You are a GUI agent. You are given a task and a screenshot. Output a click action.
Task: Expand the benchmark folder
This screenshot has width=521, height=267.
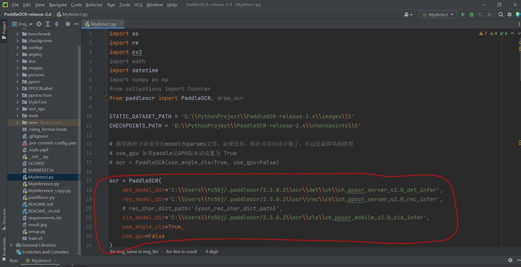coord(17,34)
